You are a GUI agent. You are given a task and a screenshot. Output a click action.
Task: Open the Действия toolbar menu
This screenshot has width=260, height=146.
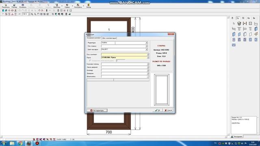pos(57,6)
